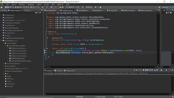Viewport: 174px width, 98px height.
Task: Collapse the publish method fold at line 18
Action: pos(48,48)
